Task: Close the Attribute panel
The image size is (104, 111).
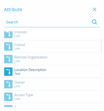Action: [95, 9]
